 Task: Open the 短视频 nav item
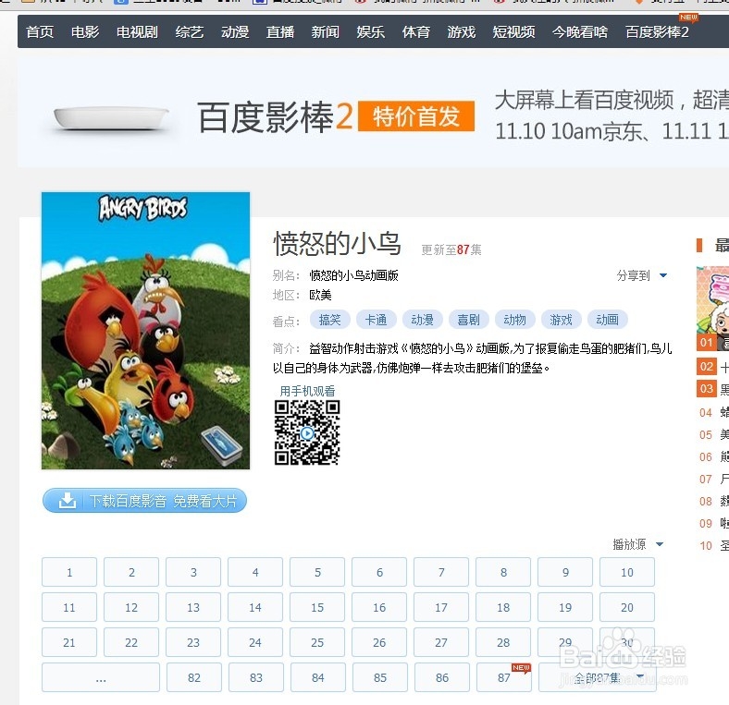(x=513, y=32)
